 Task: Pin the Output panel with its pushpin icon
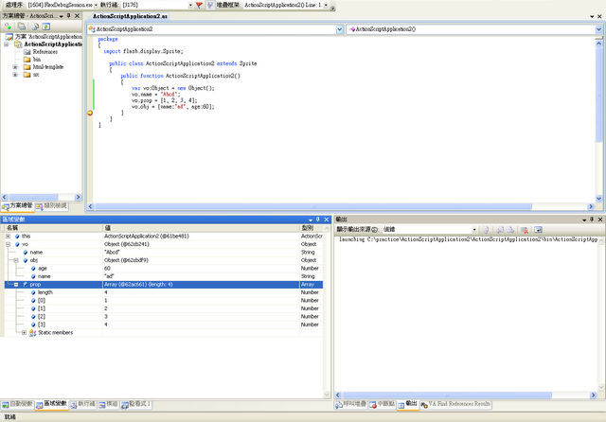pyautogui.click(x=592, y=220)
